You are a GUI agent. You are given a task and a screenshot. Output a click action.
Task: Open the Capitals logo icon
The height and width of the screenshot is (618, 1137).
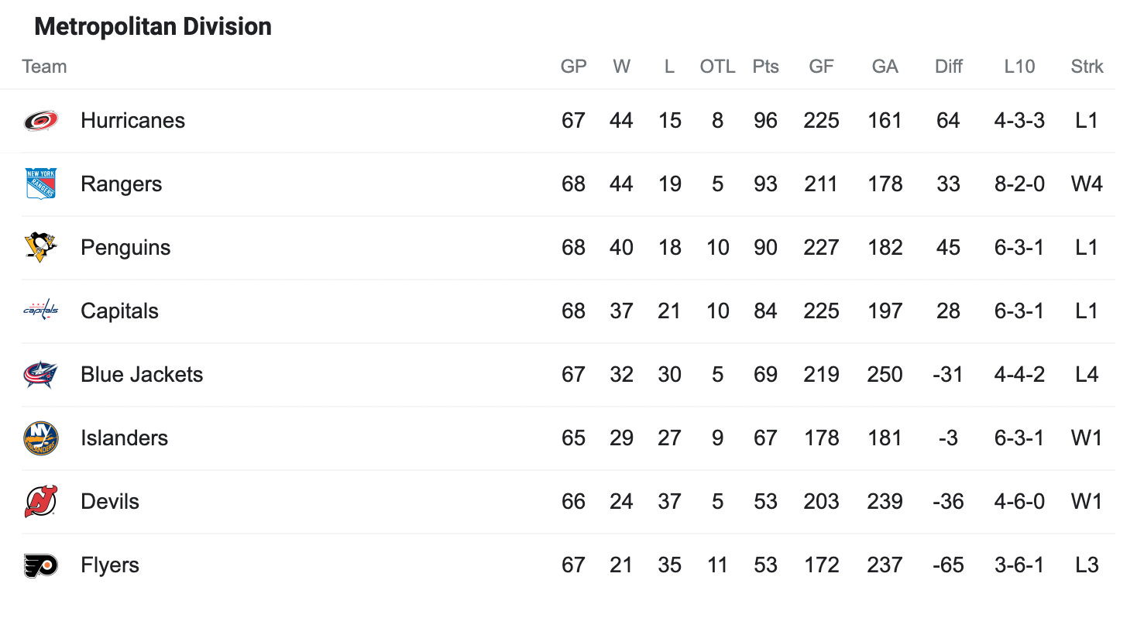coord(40,311)
